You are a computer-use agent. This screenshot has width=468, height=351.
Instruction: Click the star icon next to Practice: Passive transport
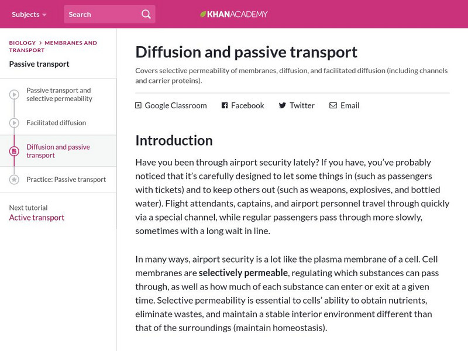click(x=13, y=180)
